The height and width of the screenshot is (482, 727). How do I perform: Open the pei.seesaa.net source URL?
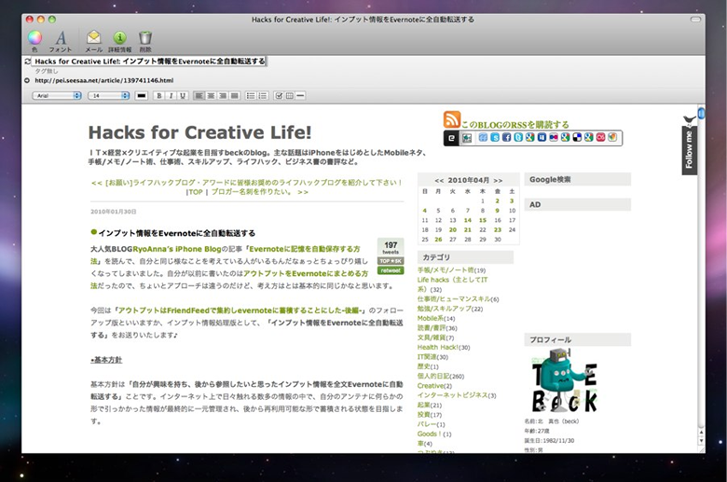coord(103,80)
